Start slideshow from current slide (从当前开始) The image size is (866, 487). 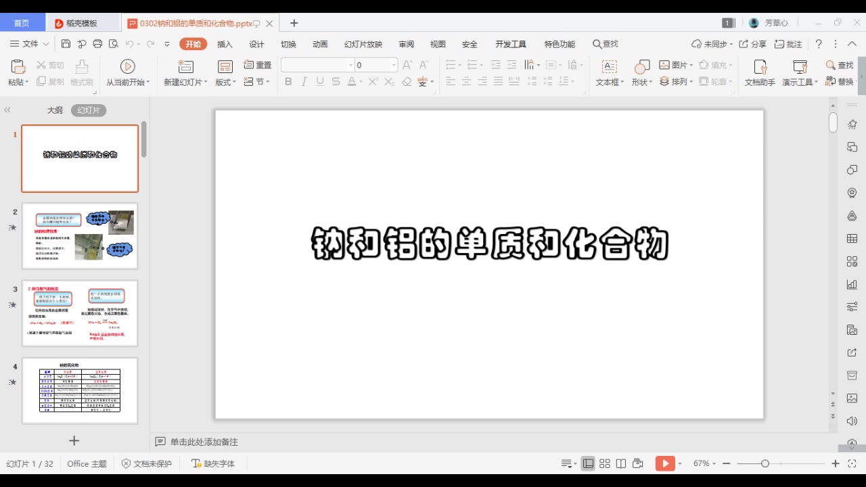tap(127, 71)
